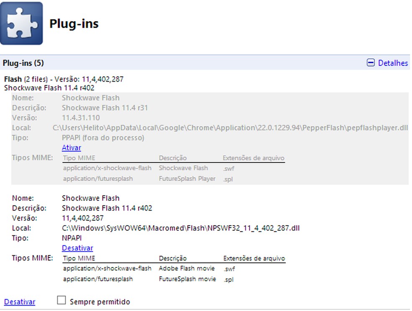This screenshot has height=311, width=412.
Task: Click Extensões de arquivo header in PPAPI table
Action: pos(254,158)
